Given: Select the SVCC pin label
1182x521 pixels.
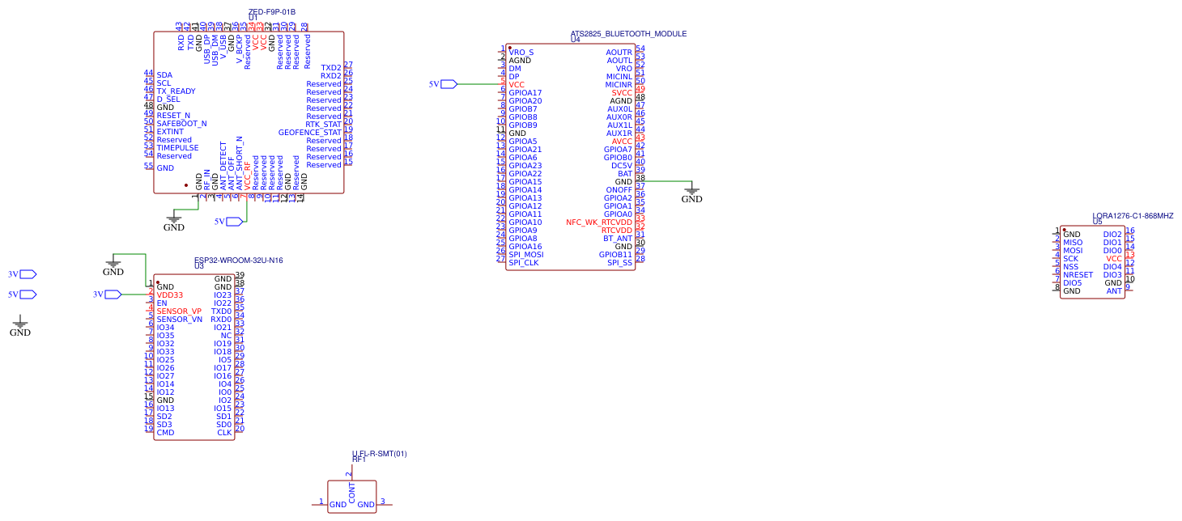Looking at the screenshot, I should point(622,93).
